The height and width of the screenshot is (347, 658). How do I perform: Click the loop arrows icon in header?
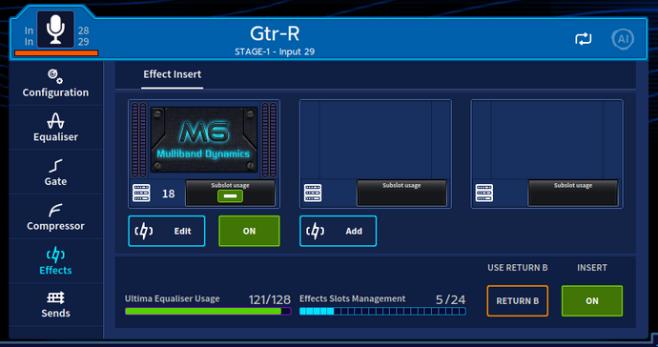(x=583, y=39)
